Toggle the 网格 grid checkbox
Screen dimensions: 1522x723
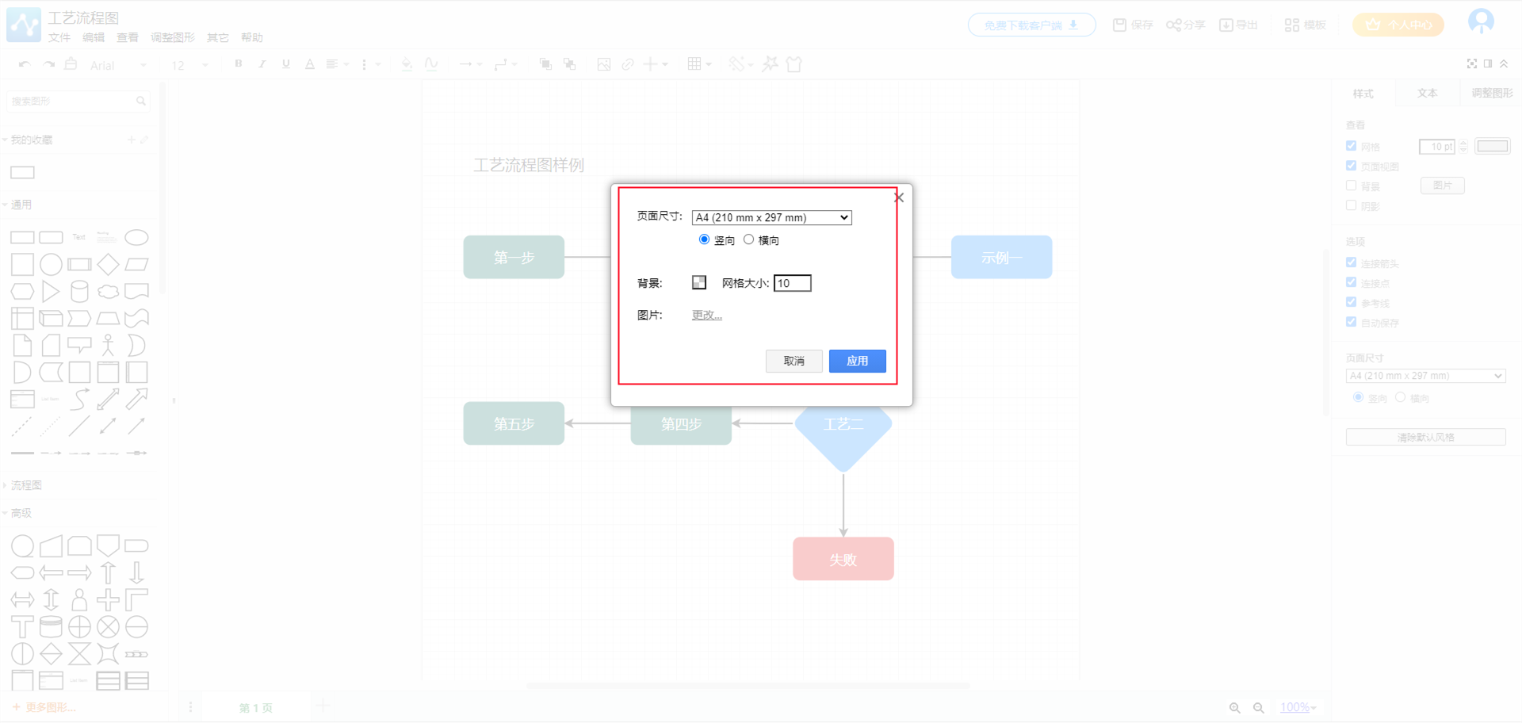click(x=1352, y=146)
